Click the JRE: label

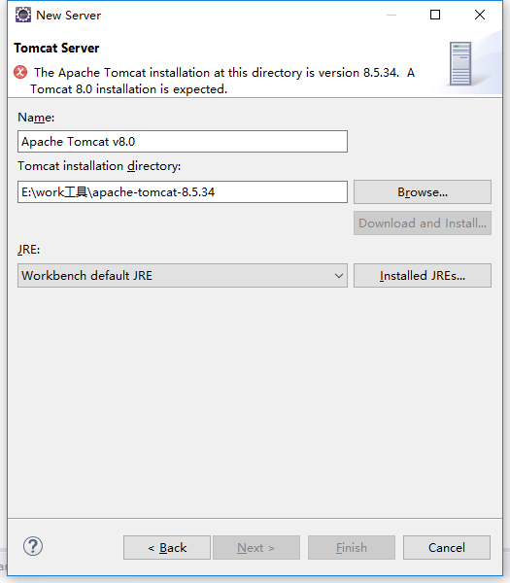[x=29, y=250]
